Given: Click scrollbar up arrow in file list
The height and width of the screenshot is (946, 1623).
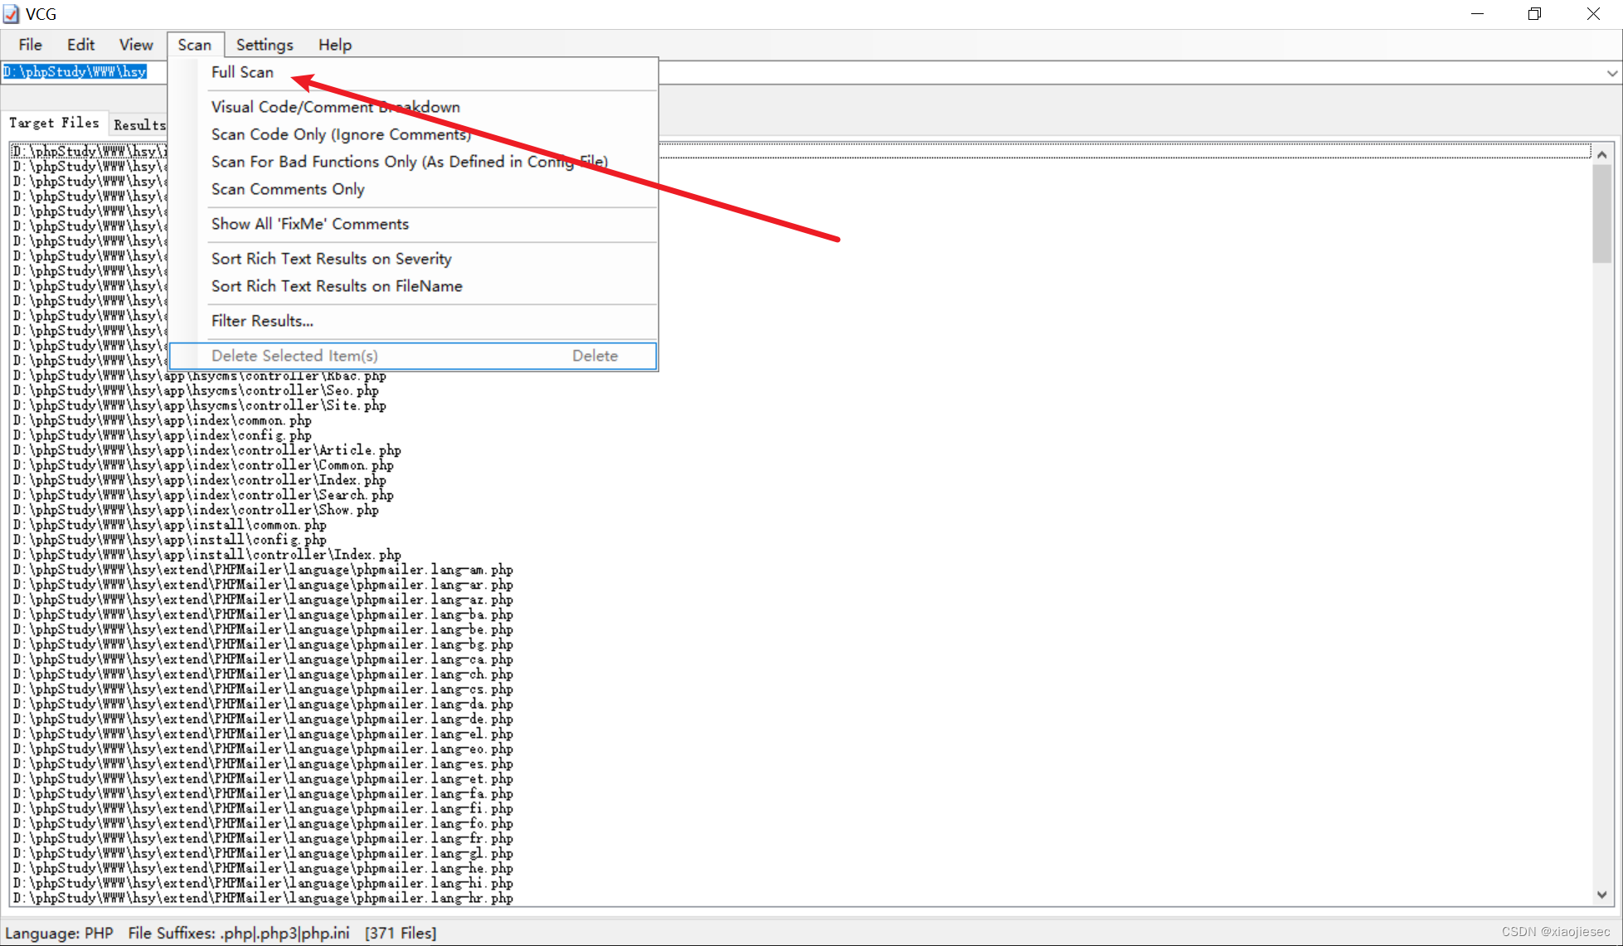Looking at the screenshot, I should [1601, 155].
